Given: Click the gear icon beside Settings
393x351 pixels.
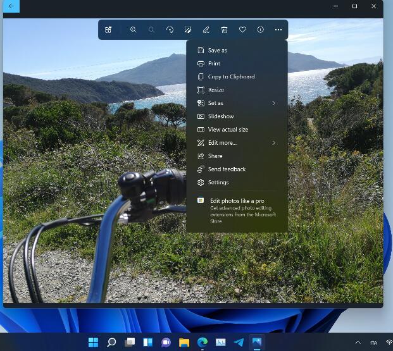Looking at the screenshot, I should click(201, 182).
